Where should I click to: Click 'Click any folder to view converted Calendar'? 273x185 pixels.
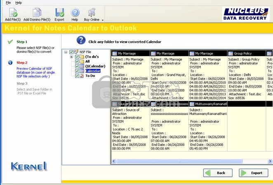click(x=125, y=42)
